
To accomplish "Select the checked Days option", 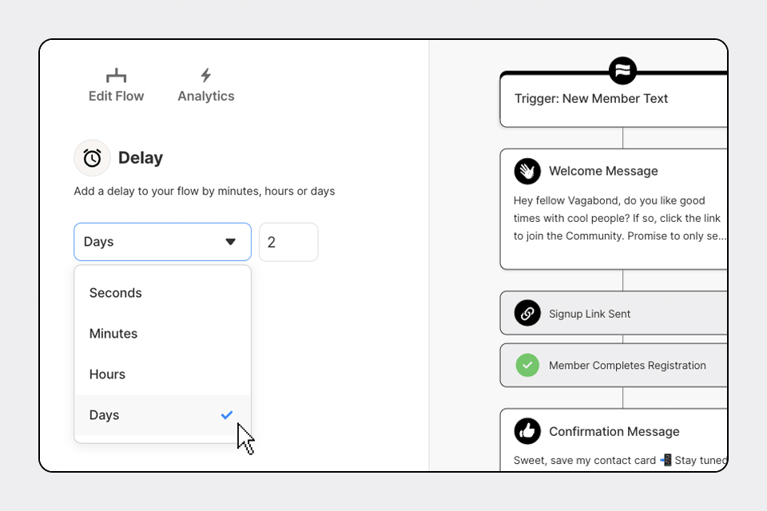I will click(x=105, y=415).
